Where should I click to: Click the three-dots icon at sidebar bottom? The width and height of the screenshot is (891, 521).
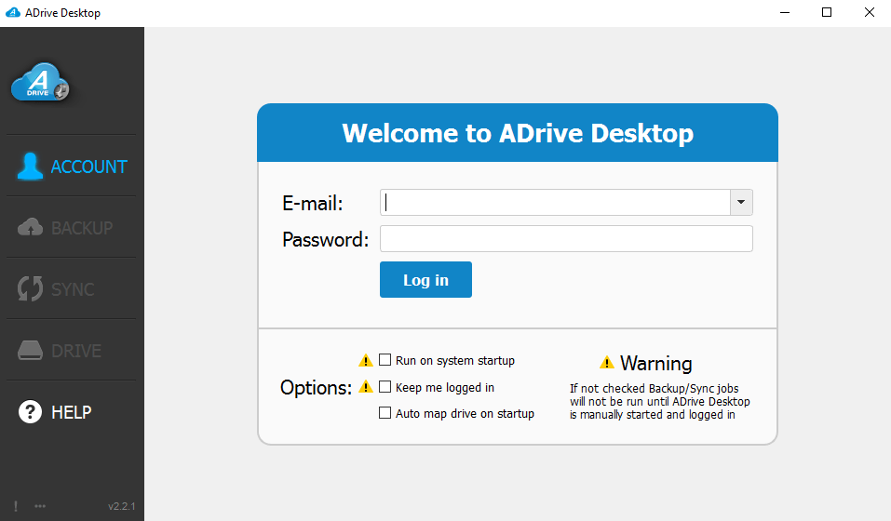[40, 506]
